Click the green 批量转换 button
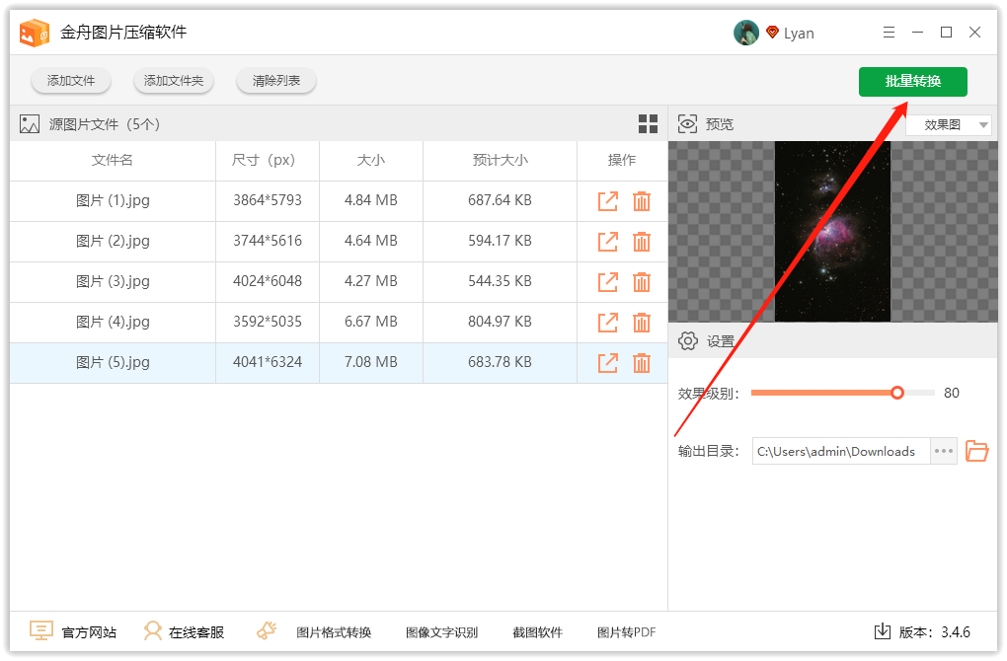Screen dimensions: 1007x661 (x=912, y=81)
